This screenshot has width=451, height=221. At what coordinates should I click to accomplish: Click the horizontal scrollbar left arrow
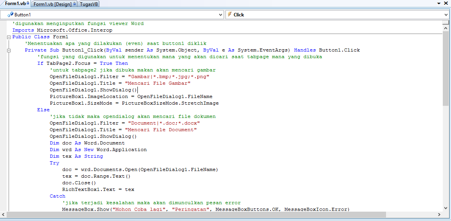point(3,214)
